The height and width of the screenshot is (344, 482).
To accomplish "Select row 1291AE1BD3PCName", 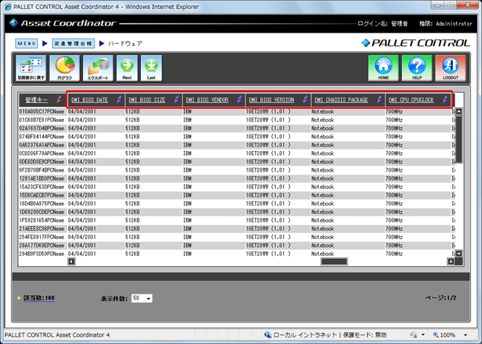I will click(x=237, y=178).
